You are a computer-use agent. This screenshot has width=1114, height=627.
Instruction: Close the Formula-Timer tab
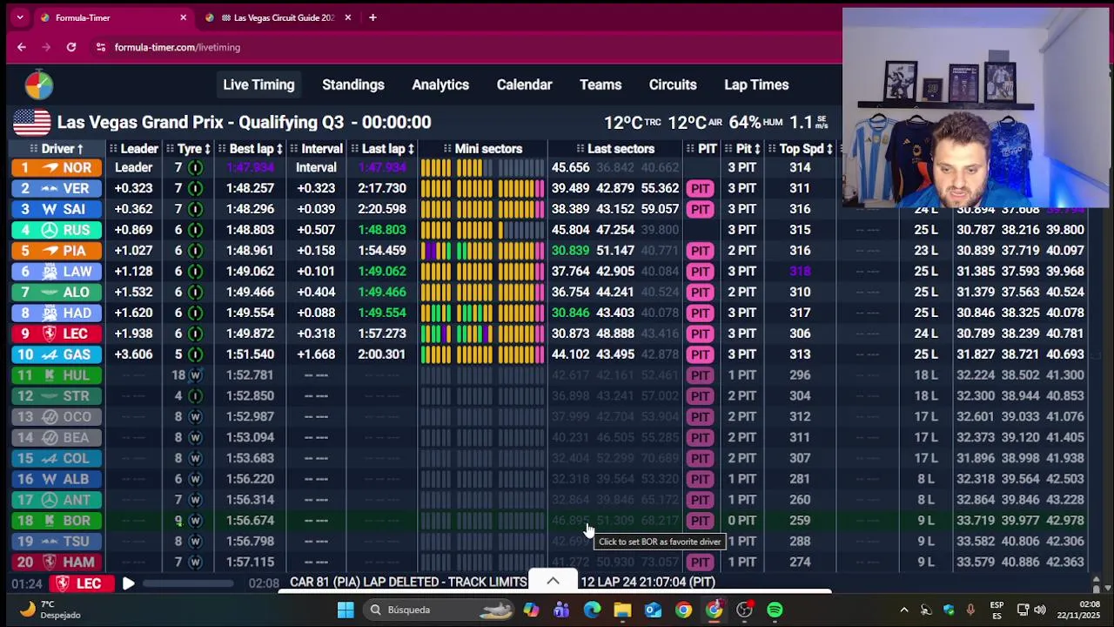[183, 17]
